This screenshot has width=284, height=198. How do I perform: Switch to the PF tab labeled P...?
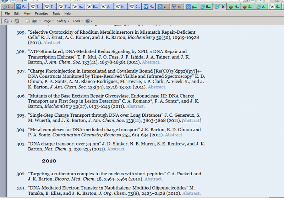click(22, 7)
